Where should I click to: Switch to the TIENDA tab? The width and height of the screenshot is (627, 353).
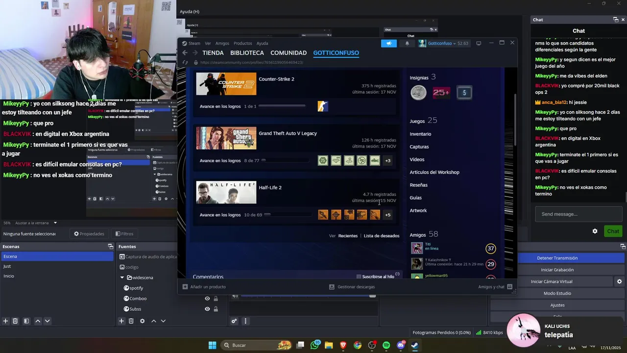coord(213,53)
